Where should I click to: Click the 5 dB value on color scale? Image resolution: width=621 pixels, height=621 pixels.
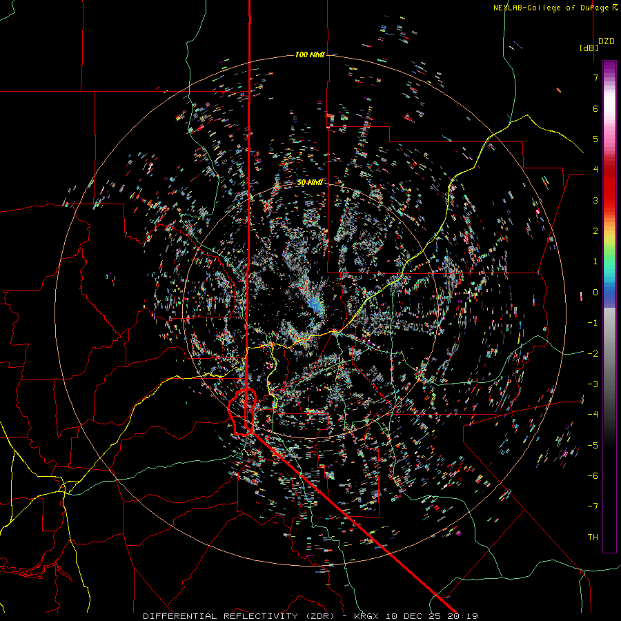[595, 139]
